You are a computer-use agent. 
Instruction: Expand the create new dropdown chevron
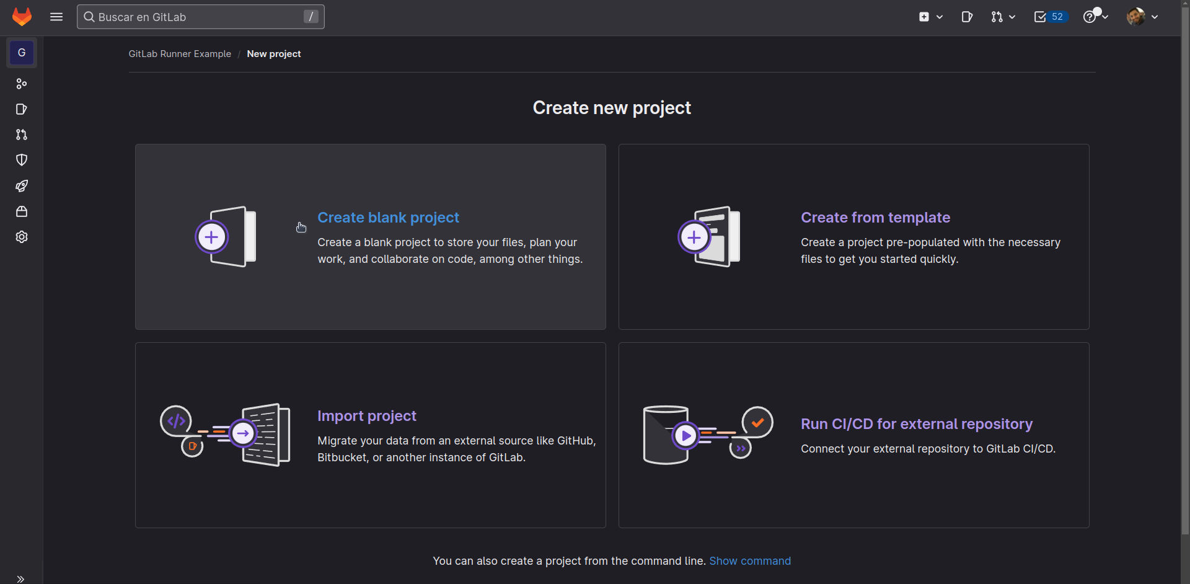click(940, 17)
